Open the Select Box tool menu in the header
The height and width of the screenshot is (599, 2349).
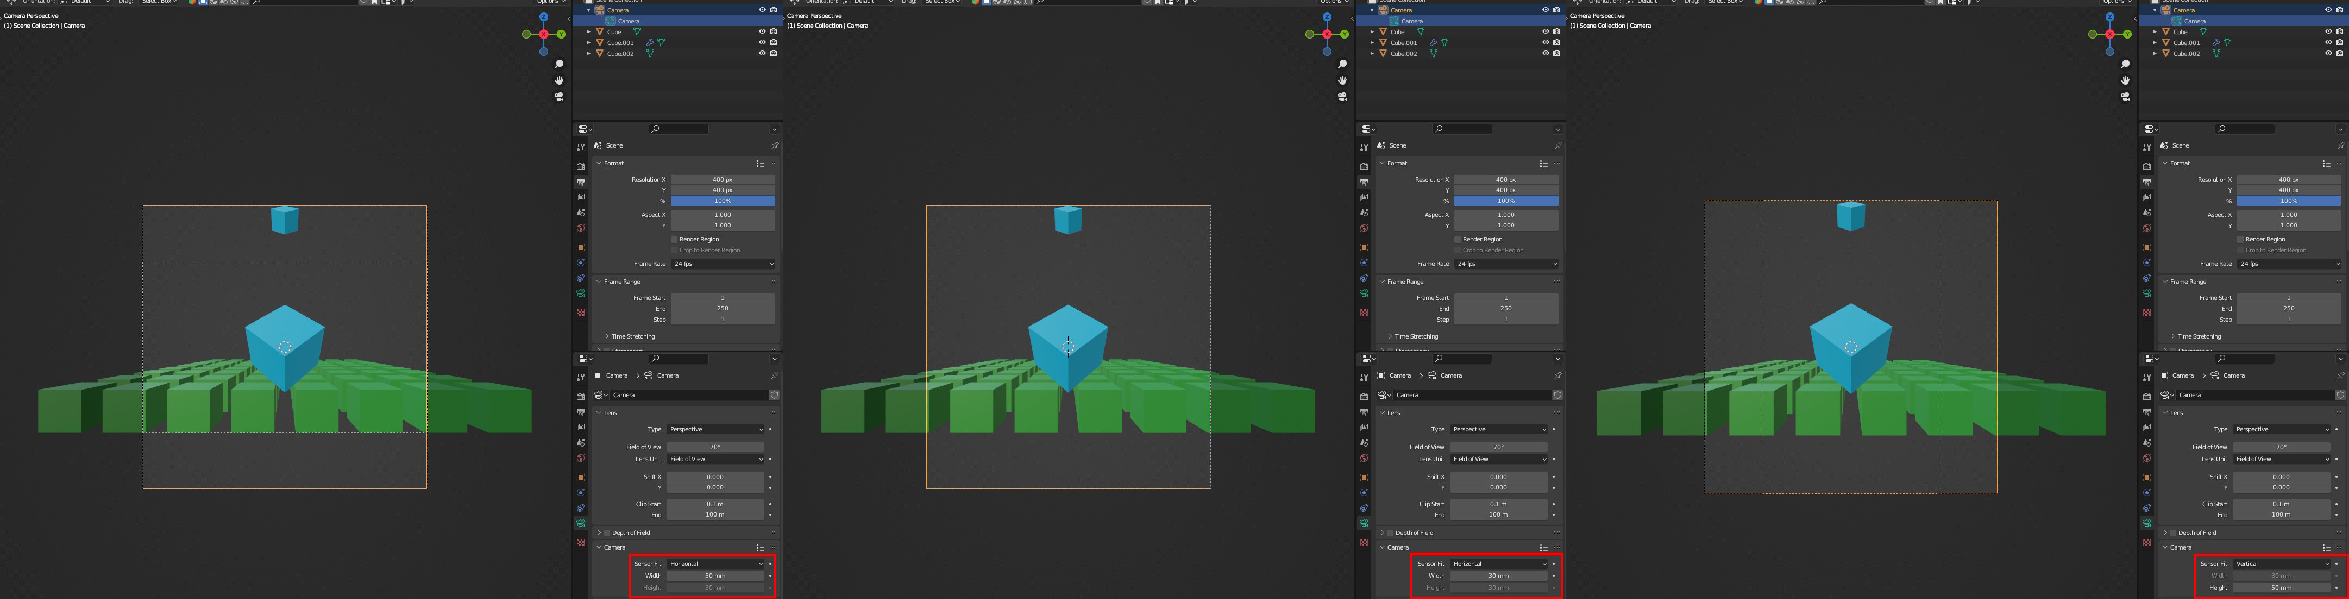click(158, 3)
